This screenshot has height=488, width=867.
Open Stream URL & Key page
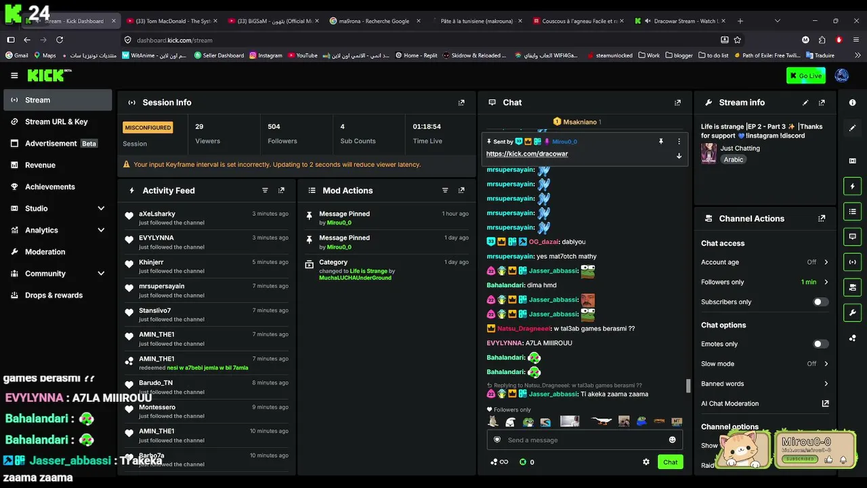click(56, 122)
